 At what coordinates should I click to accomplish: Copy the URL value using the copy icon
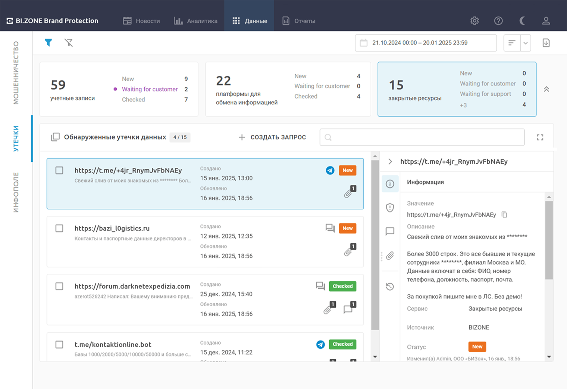pyautogui.click(x=504, y=215)
